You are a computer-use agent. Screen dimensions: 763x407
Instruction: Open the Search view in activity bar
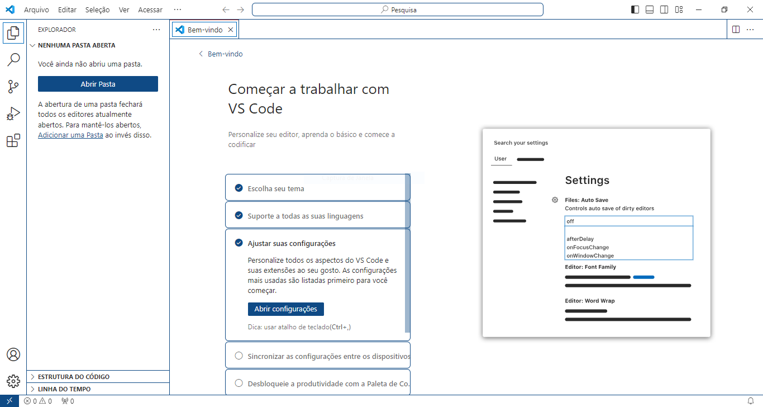(13, 60)
